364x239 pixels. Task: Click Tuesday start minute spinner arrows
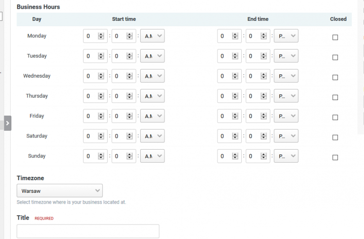click(x=130, y=56)
